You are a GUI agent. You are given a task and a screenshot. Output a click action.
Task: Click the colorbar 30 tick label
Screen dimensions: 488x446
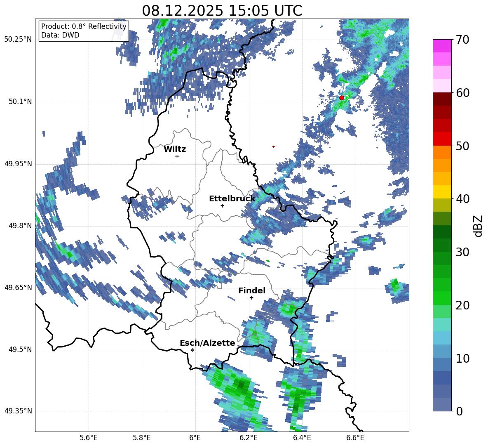tap(462, 252)
